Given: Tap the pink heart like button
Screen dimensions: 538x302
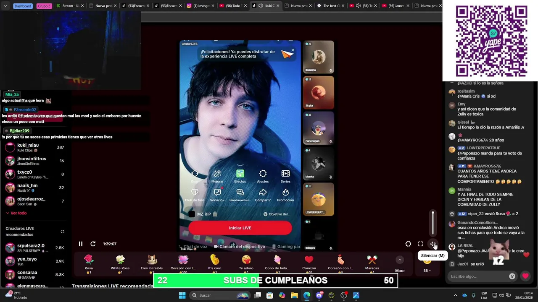Looking at the screenshot, I should (x=525, y=276).
